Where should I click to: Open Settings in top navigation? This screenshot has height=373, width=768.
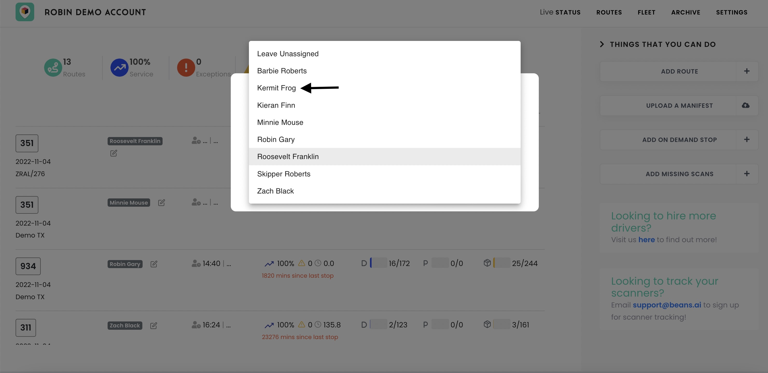732,12
